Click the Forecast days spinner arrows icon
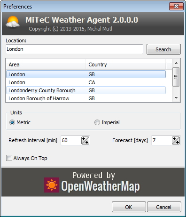Image resolution: width=186 pixels, height=217 pixels. 176,140
